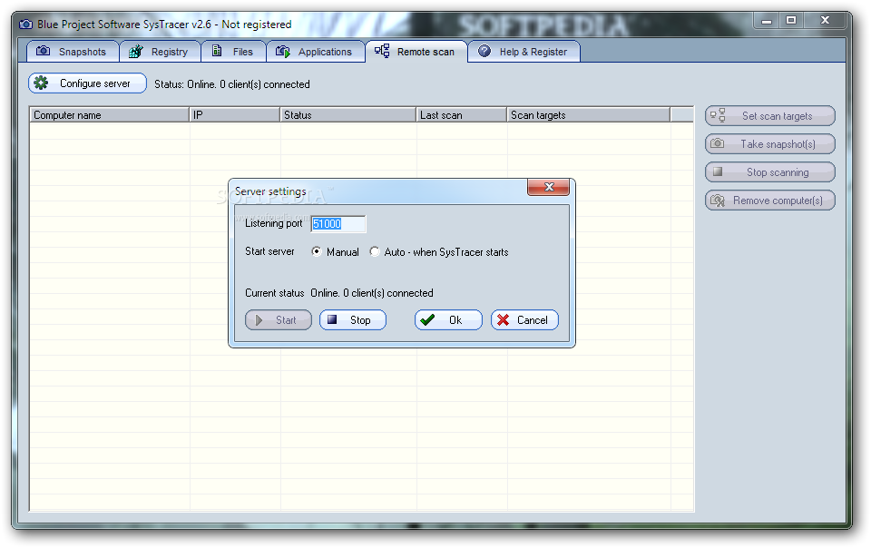871x548 pixels.
Task: Click the Registry tab icon
Action: 136,52
